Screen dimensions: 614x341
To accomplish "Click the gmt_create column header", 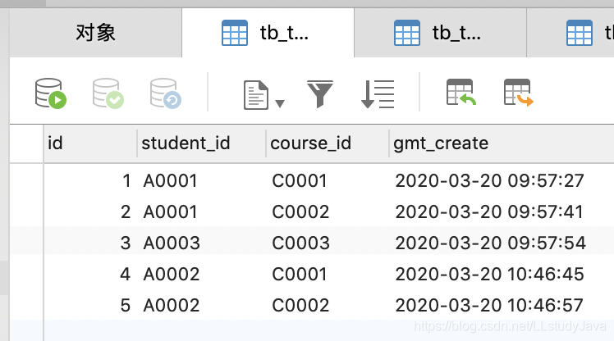I will tap(502, 143).
